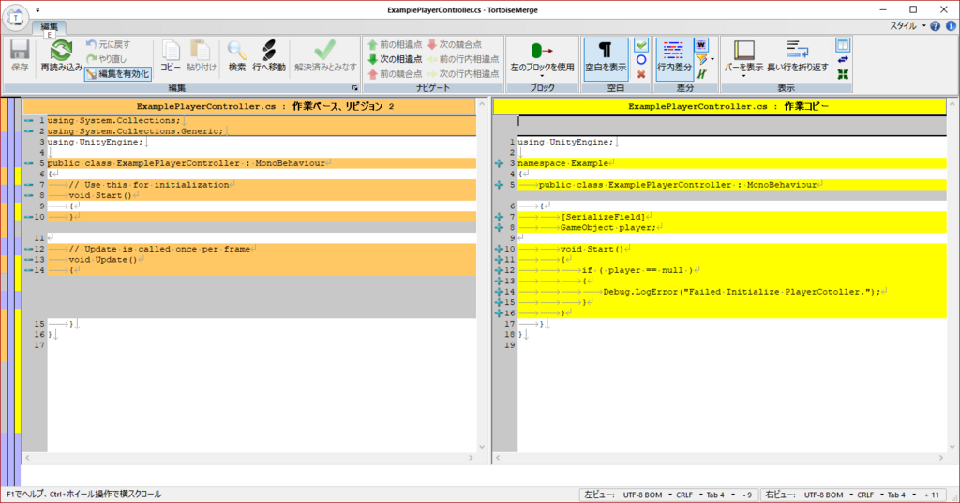
Task: Click the バーを表示 (Show bars) icon
Action: (743, 51)
